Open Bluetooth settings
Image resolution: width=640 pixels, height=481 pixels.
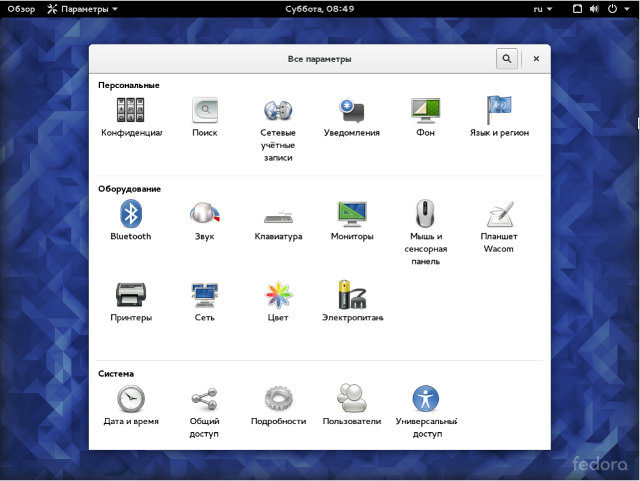click(x=130, y=220)
